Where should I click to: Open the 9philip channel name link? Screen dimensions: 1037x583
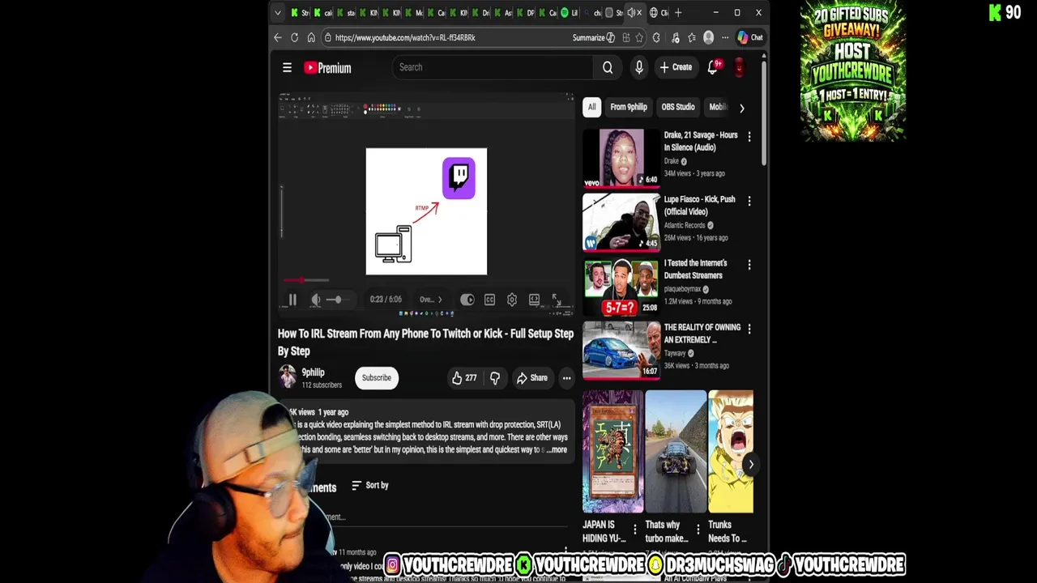click(x=313, y=372)
